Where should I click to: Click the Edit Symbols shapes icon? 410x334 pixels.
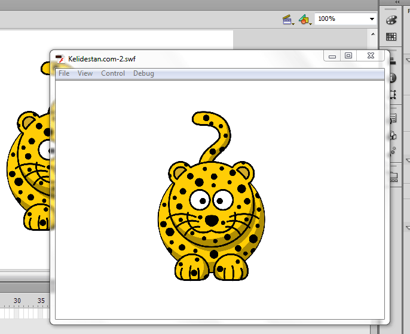coord(305,19)
